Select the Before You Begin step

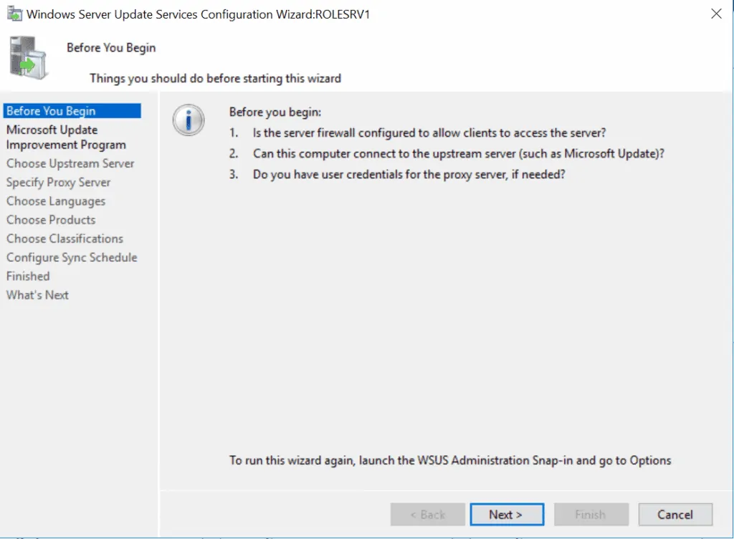(x=50, y=111)
